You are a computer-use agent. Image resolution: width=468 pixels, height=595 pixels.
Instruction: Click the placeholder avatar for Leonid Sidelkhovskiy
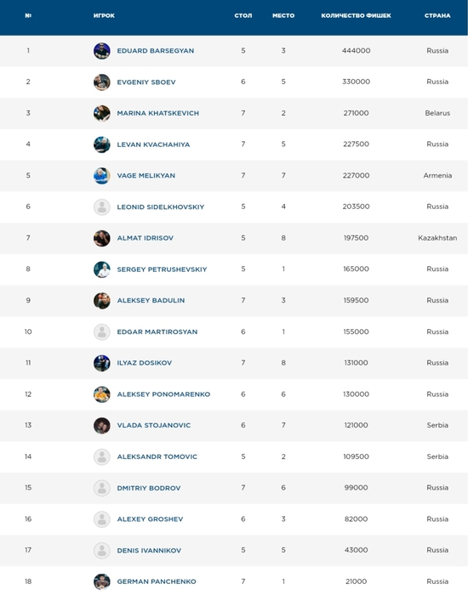[102, 207]
